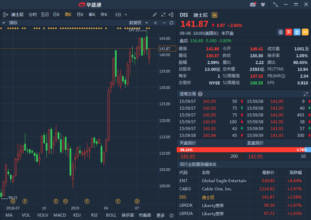
Task: Select the pencil drawing tool
Action: [154, 14]
